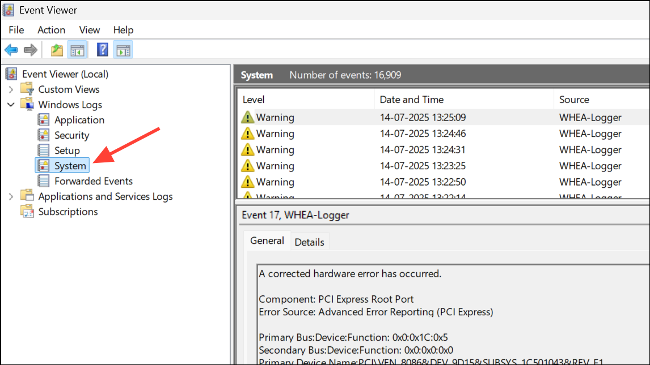Image resolution: width=650 pixels, height=365 pixels.
Task: Click the Forwarded Events log icon
Action: pyautogui.click(x=44, y=181)
